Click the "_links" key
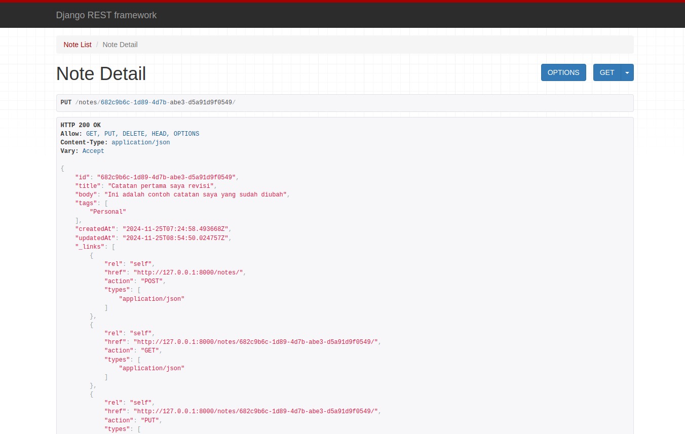Image resolution: width=685 pixels, height=434 pixels. tap(90, 247)
